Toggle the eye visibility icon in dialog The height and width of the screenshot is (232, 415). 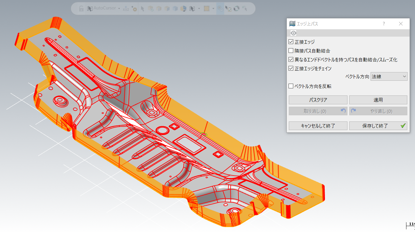(x=293, y=33)
